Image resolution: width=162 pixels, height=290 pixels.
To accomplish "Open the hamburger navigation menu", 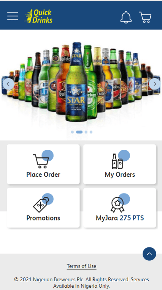I will pos(13,16).
